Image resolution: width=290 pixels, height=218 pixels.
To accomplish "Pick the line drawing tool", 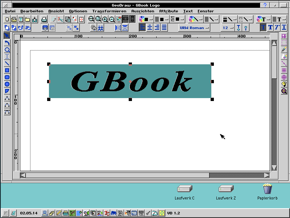I will (7, 63).
